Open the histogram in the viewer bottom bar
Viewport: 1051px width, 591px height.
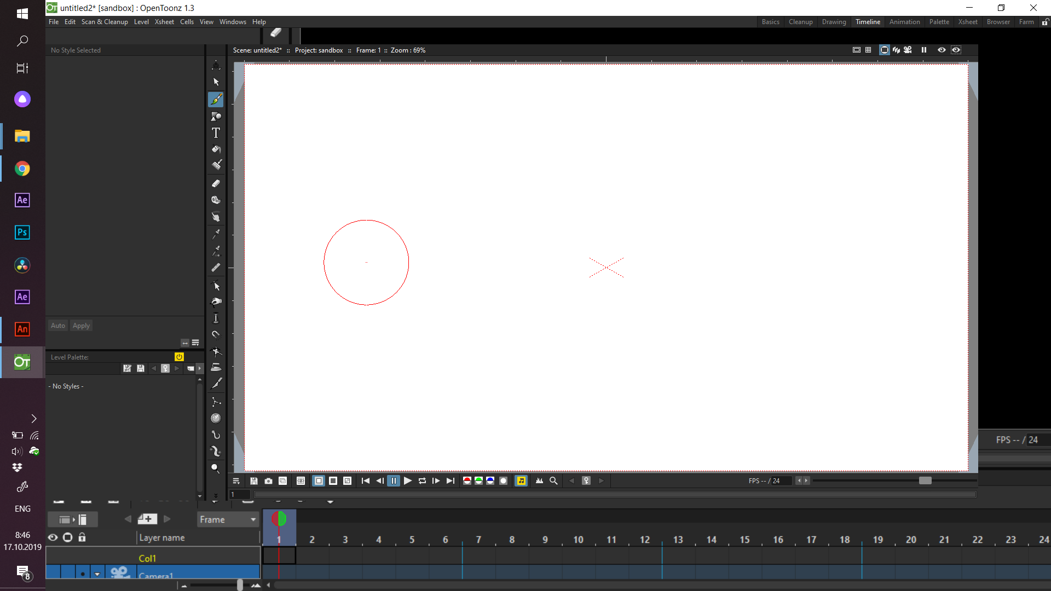540,480
